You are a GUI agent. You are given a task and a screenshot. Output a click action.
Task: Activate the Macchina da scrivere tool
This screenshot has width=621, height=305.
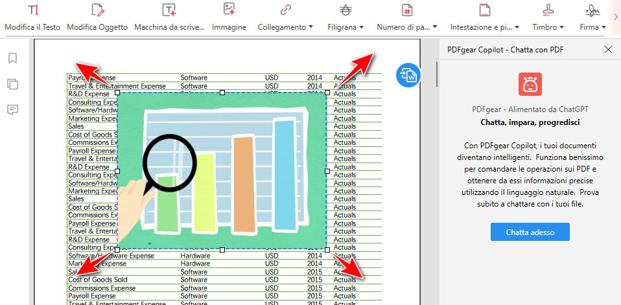169,17
